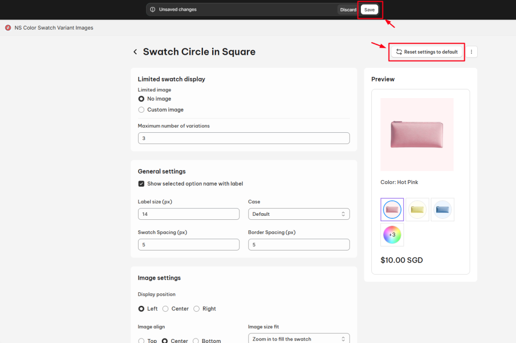Viewport: 516px width, 343px height.
Task: Click the $10.00 SGD price text
Action: (402, 260)
